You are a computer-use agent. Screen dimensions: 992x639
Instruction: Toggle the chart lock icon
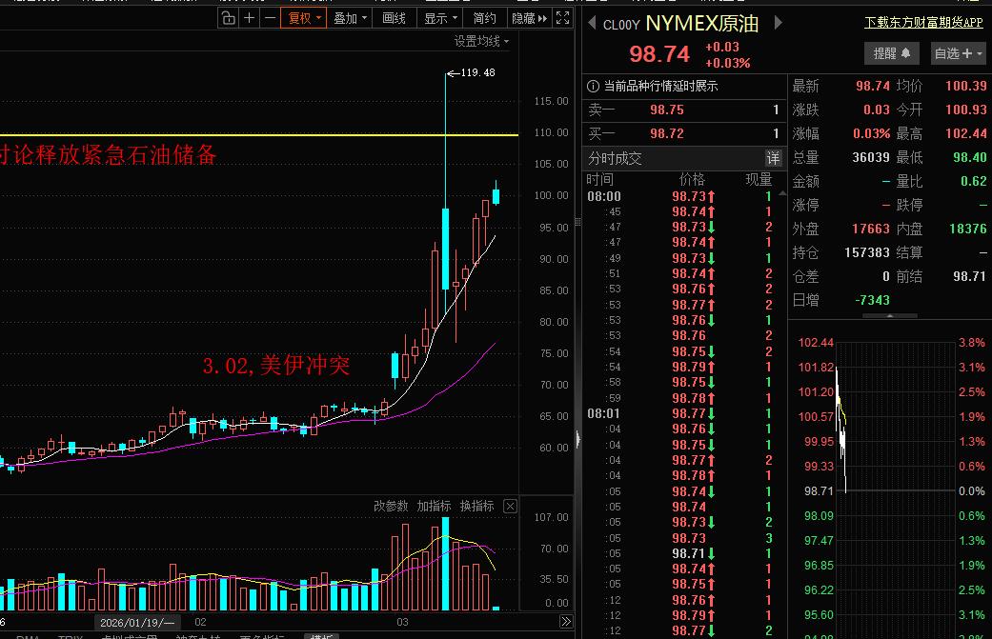[228, 18]
